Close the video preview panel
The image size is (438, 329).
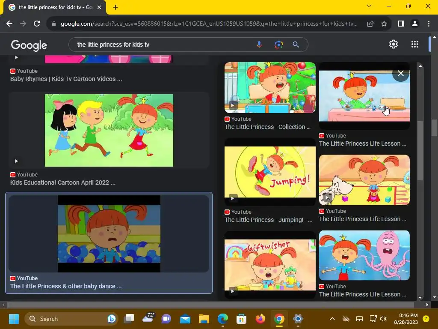tap(400, 73)
